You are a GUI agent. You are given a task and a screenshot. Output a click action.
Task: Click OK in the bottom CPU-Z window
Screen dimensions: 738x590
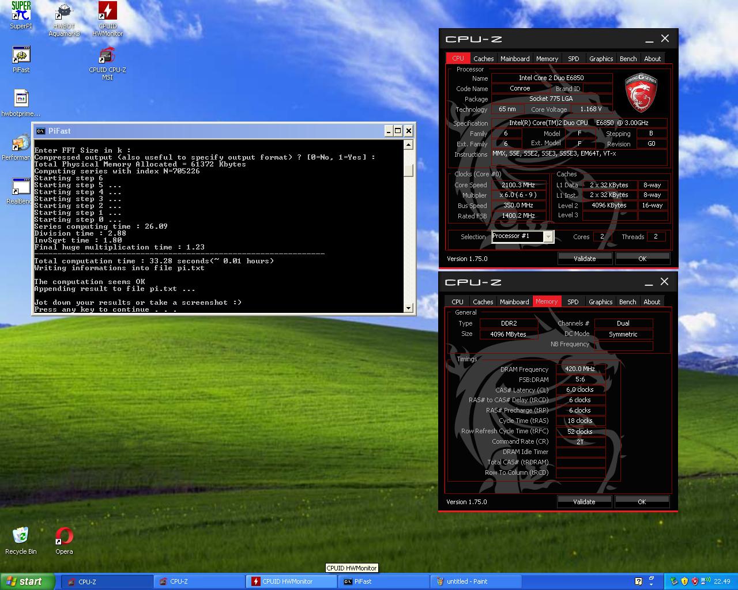[642, 502]
